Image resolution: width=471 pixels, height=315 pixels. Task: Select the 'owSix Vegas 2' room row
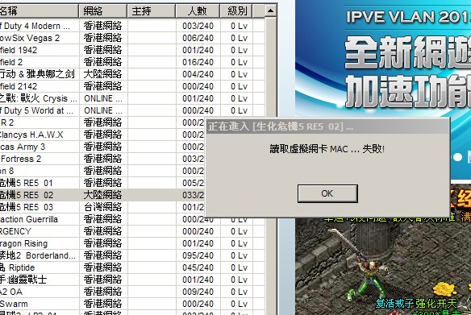point(132,38)
